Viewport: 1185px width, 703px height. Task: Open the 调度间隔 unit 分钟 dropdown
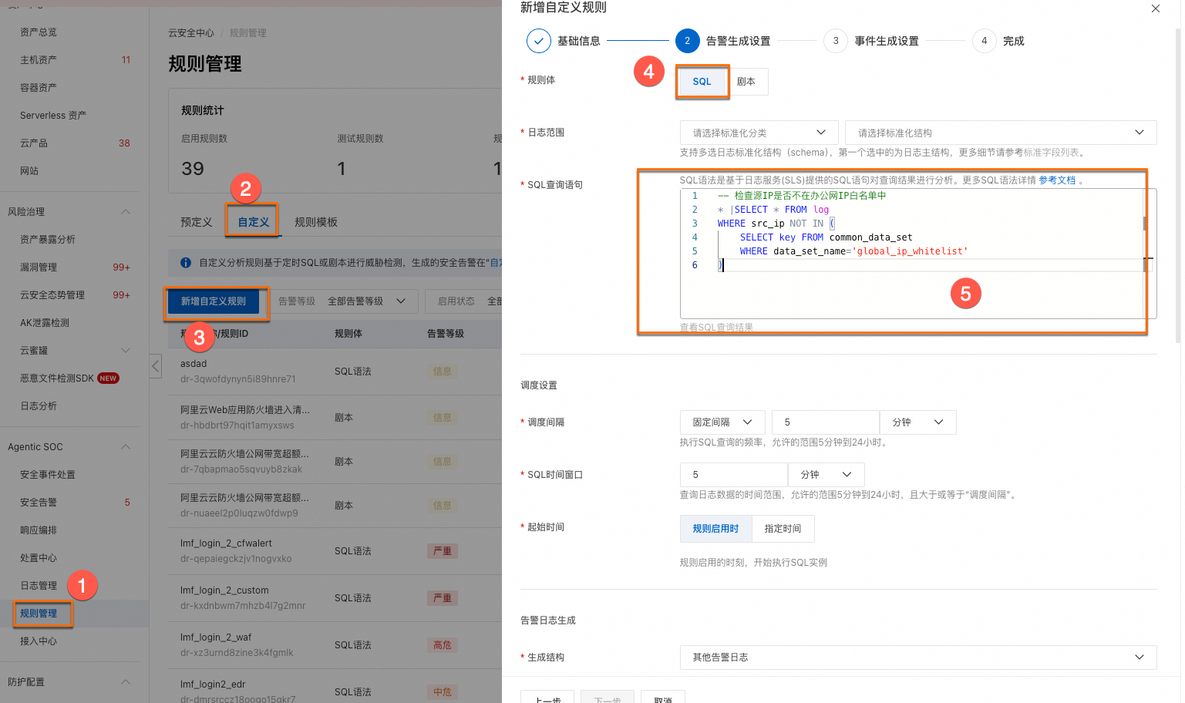918,422
